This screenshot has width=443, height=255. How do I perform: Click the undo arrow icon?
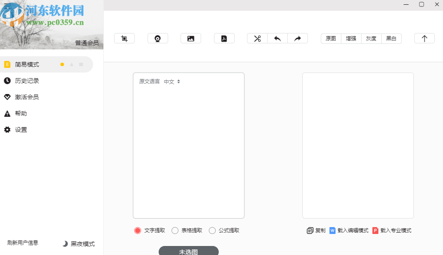[277, 38]
